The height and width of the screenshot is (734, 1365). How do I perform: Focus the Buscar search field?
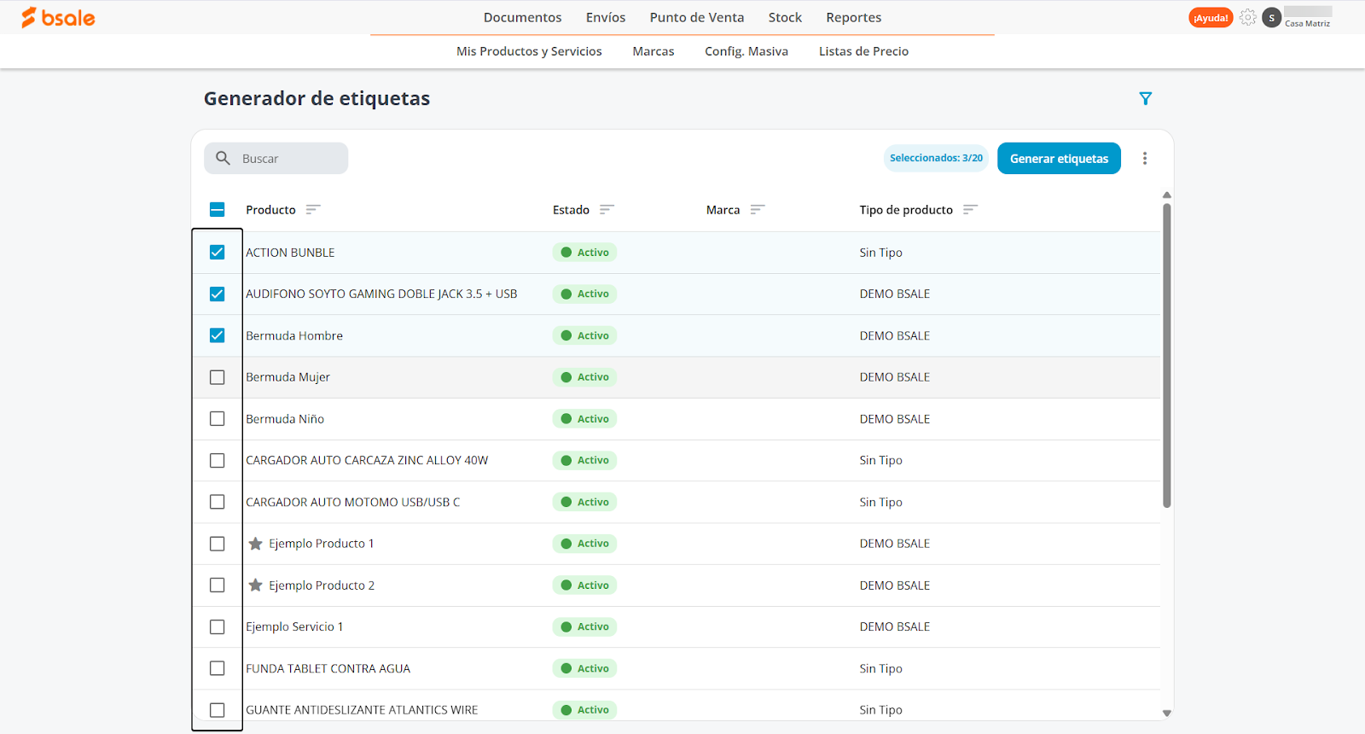coord(276,158)
